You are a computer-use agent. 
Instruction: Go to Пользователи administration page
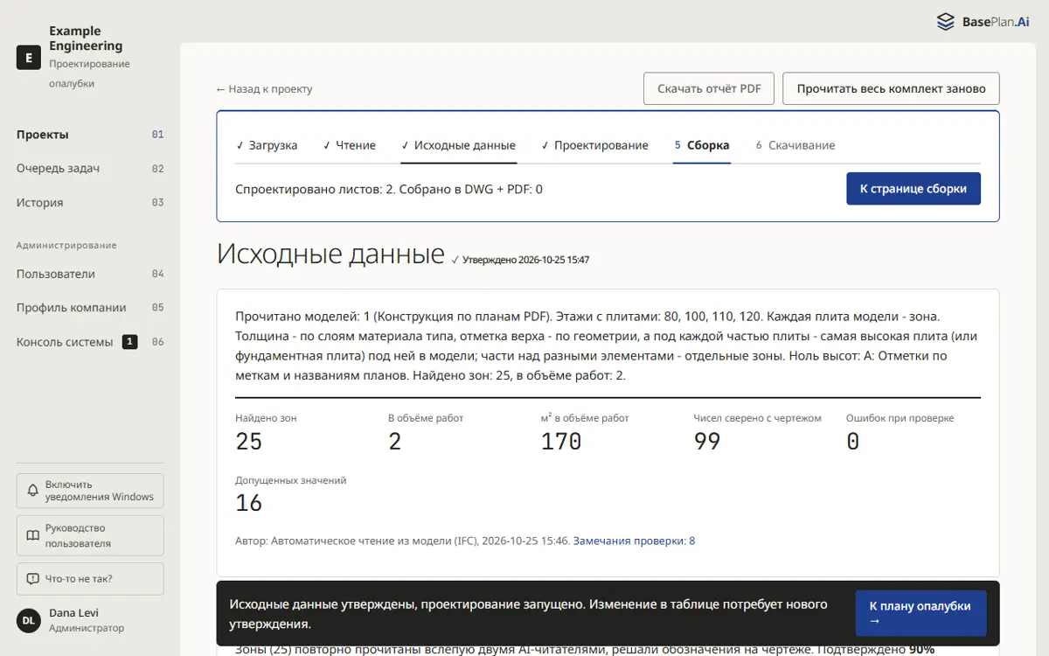click(x=90, y=274)
